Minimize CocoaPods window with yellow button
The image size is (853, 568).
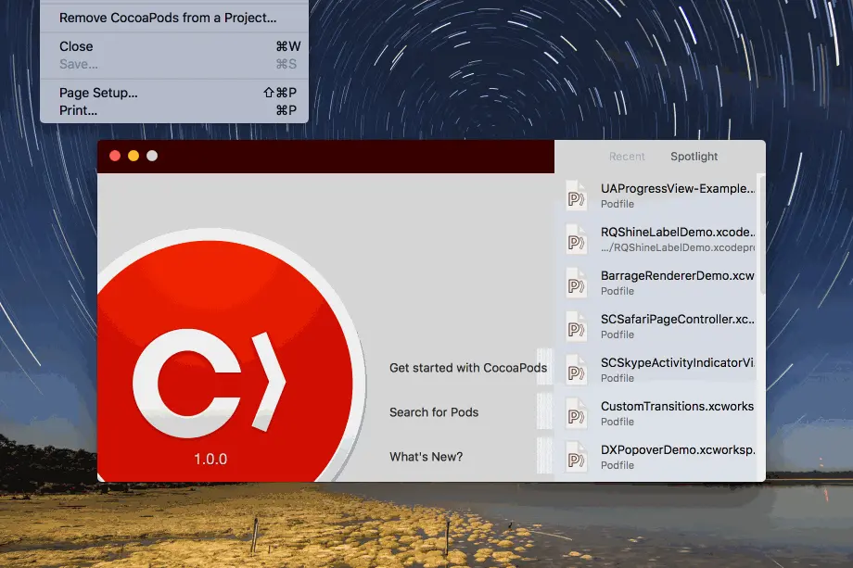point(134,156)
